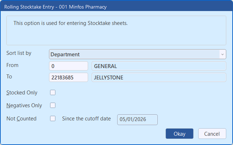Click the "To" label text
Viewport: 233px width, 145px height.
(9, 76)
